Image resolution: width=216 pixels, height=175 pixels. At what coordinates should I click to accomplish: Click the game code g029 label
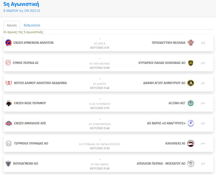coord(203,43)
